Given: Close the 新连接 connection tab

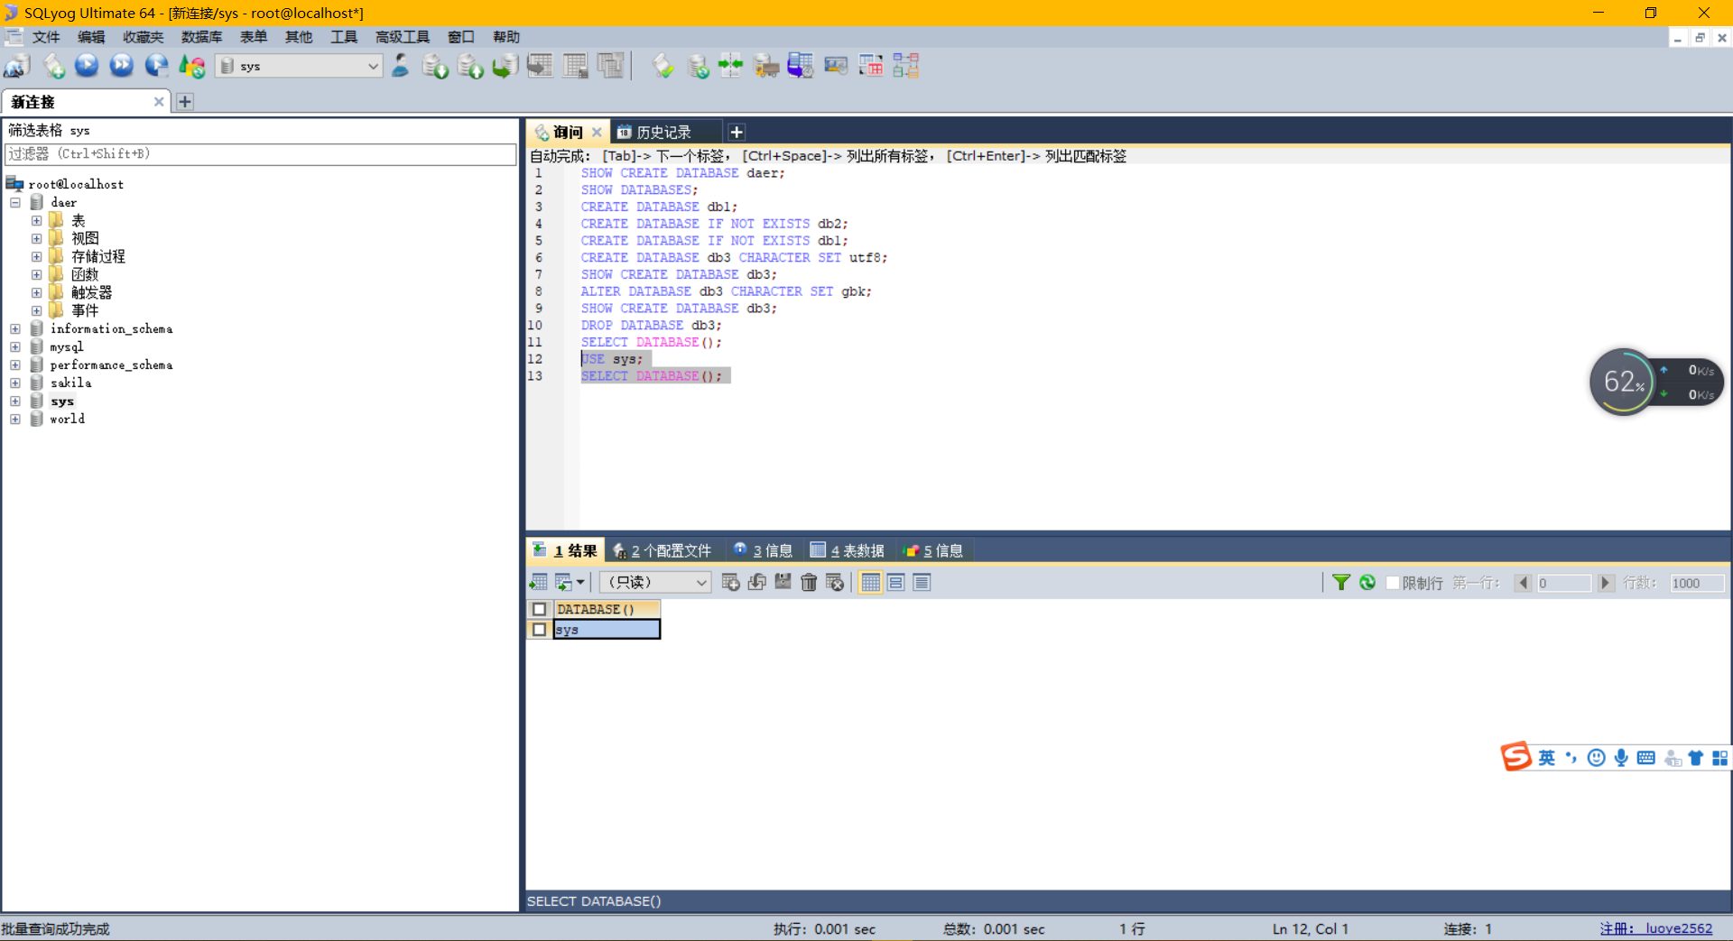Looking at the screenshot, I should click(159, 102).
